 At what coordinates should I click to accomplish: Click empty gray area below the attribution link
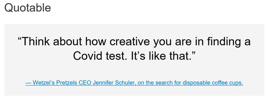pos(134,91)
